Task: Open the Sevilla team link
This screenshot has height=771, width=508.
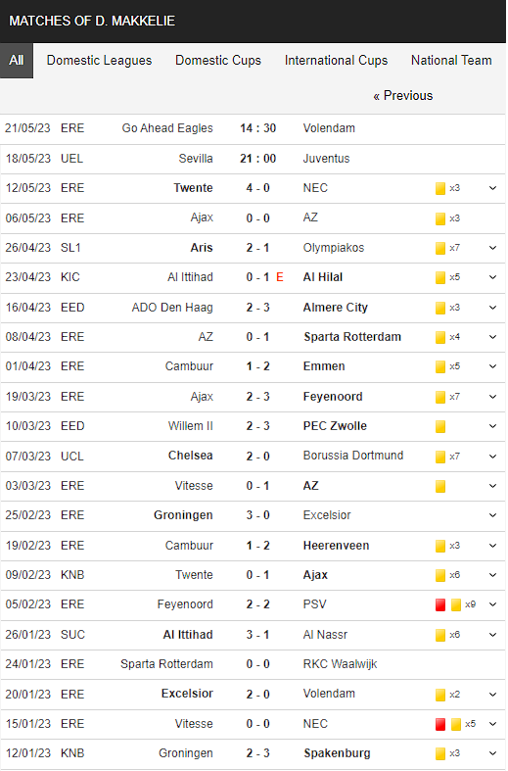Action: (196, 159)
